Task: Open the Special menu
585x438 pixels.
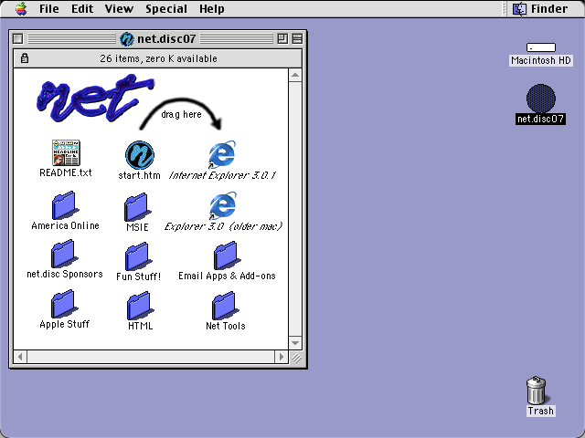Action: tap(166, 8)
